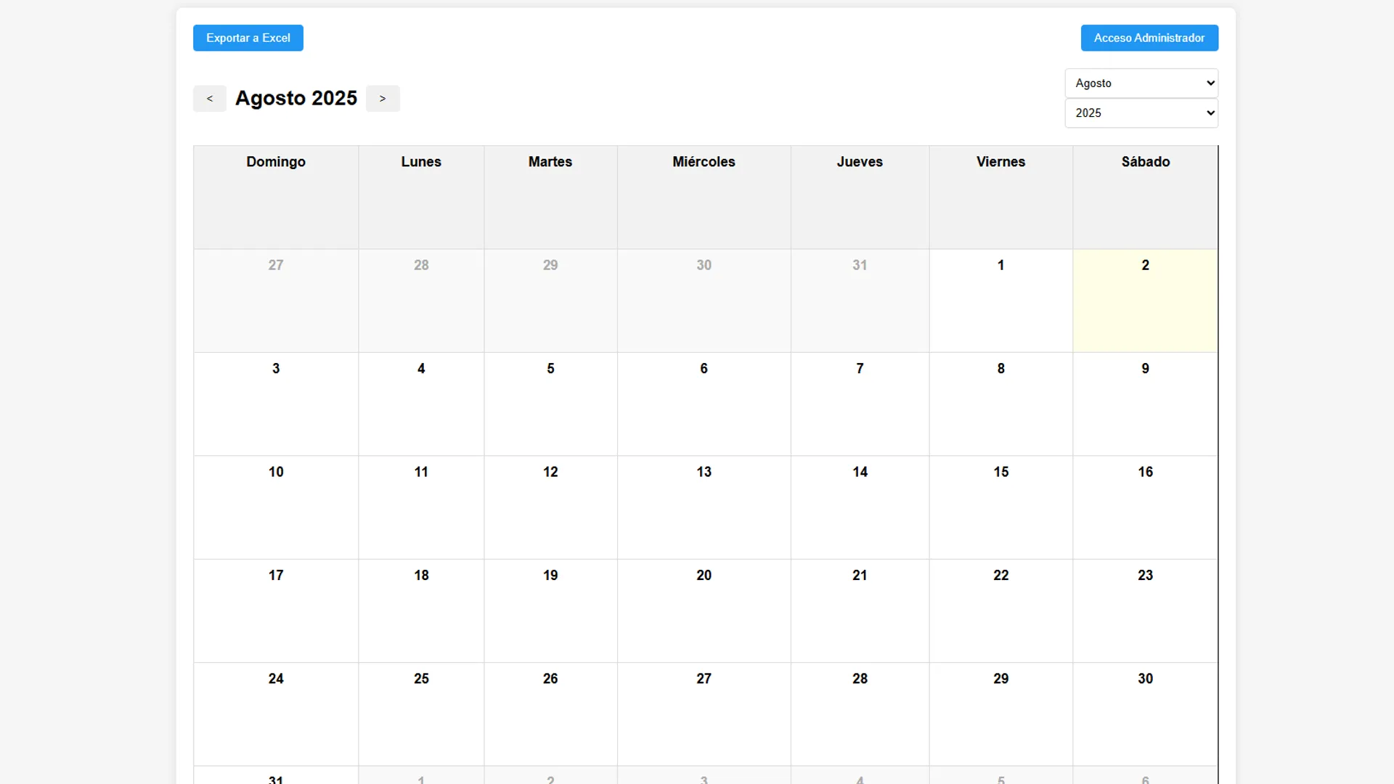Click the Viernes column header
The width and height of the screenshot is (1394, 784).
1000,162
